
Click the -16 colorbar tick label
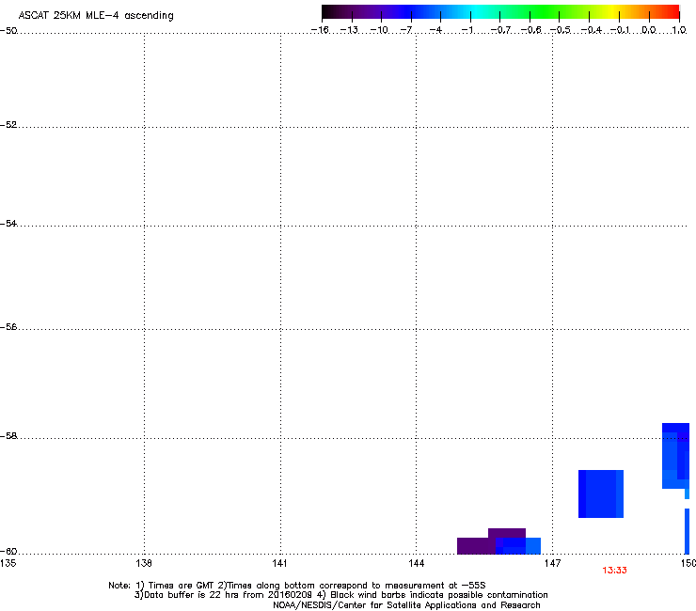click(320, 30)
